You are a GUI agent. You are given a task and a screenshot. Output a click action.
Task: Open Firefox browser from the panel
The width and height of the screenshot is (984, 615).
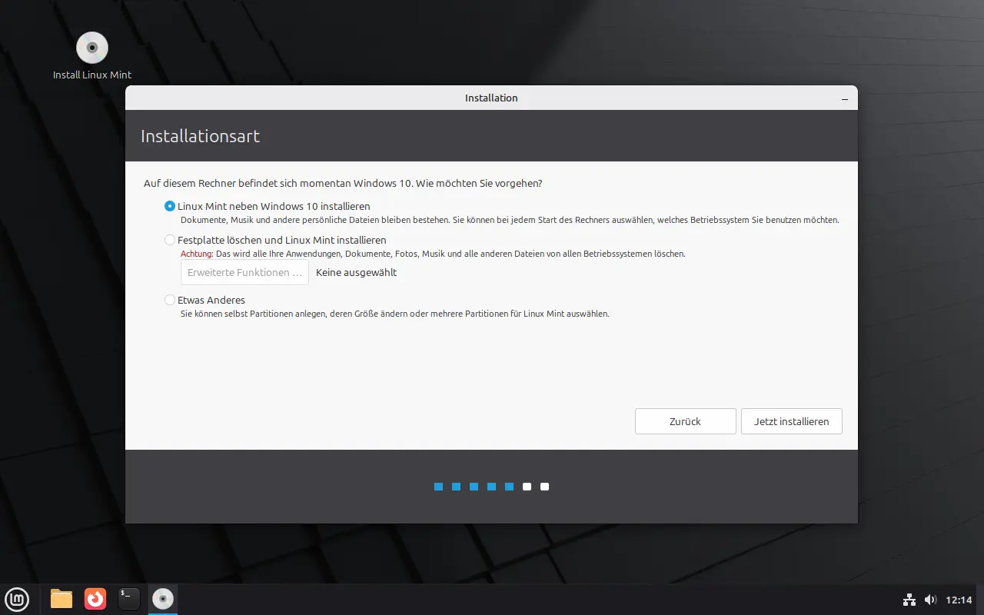95,598
